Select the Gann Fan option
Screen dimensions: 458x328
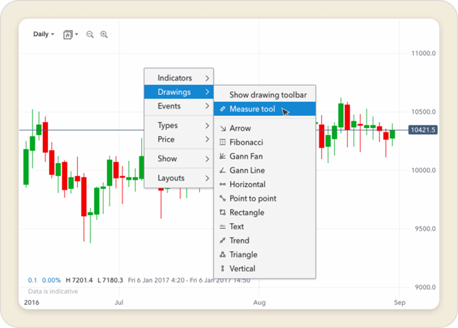pyautogui.click(x=265, y=156)
